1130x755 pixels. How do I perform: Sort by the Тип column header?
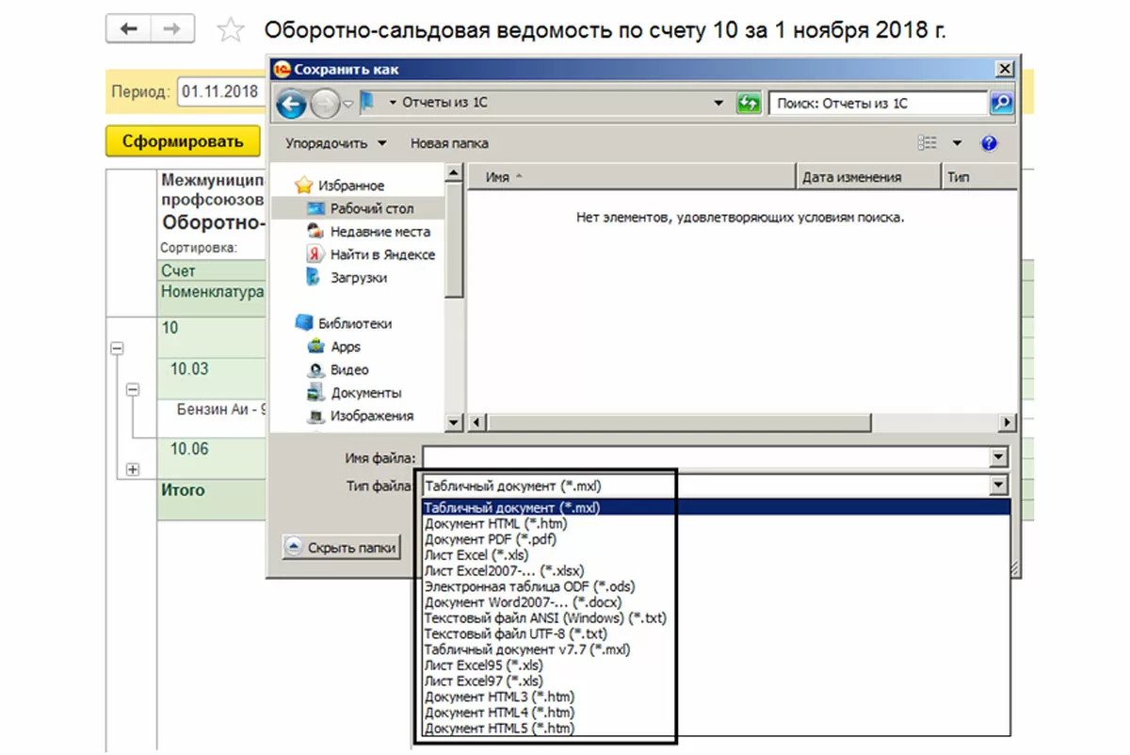pyautogui.click(x=978, y=177)
